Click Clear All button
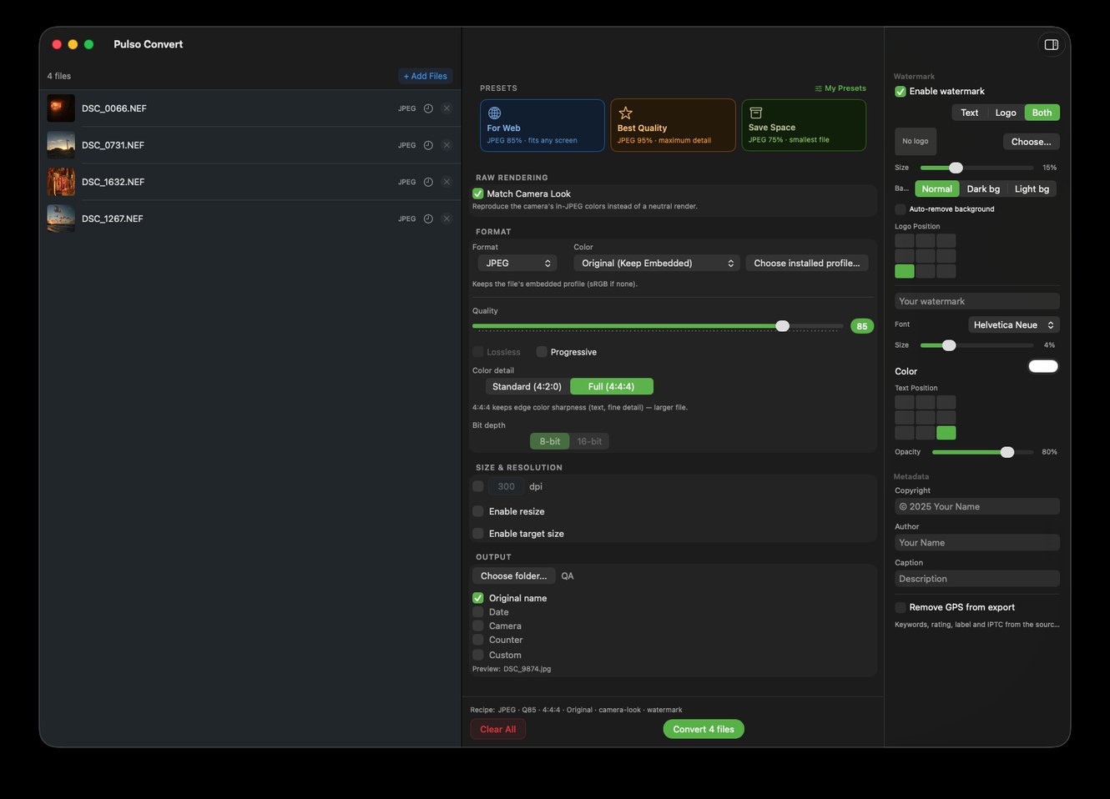 498,729
